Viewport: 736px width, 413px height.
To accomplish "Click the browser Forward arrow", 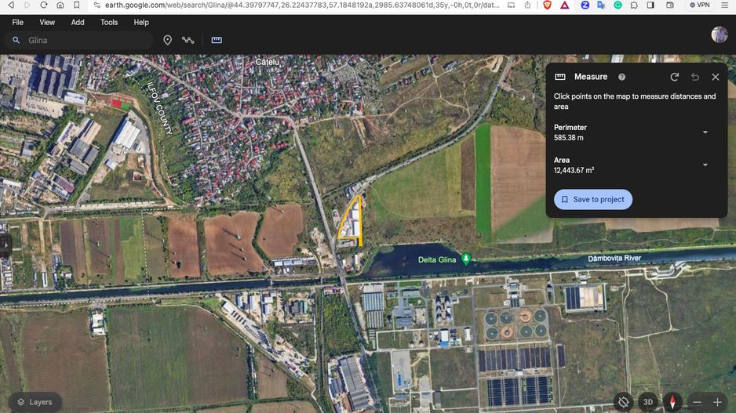I will pyautogui.click(x=27, y=5).
